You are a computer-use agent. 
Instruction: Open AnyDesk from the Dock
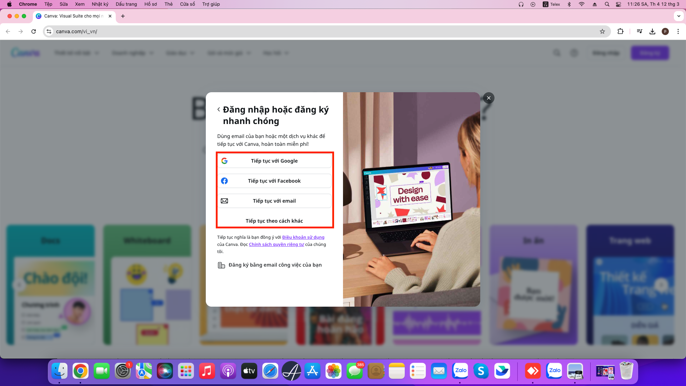coord(533,371)
